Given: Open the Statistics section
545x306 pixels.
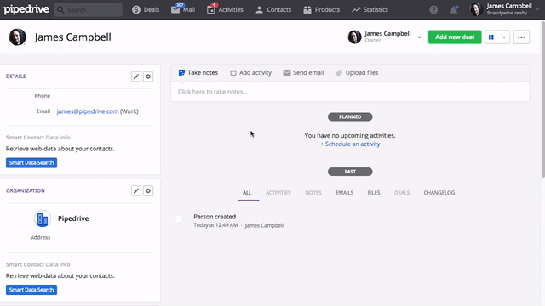Looking at the screenshot, I should click(x=370, y=9).
